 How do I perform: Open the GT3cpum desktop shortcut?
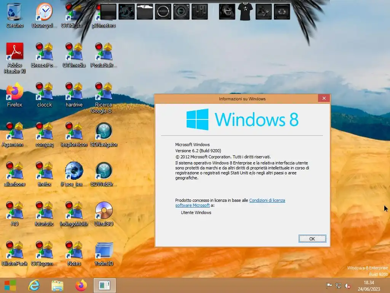44,253
